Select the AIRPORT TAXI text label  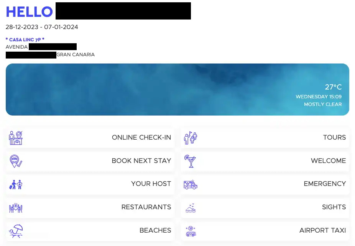click(322, 231)
